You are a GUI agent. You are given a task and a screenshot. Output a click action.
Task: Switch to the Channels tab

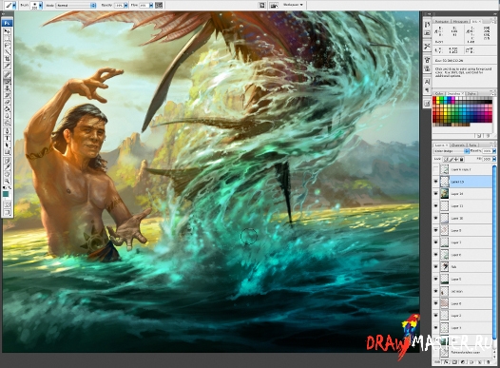click(x=457, y=145)
